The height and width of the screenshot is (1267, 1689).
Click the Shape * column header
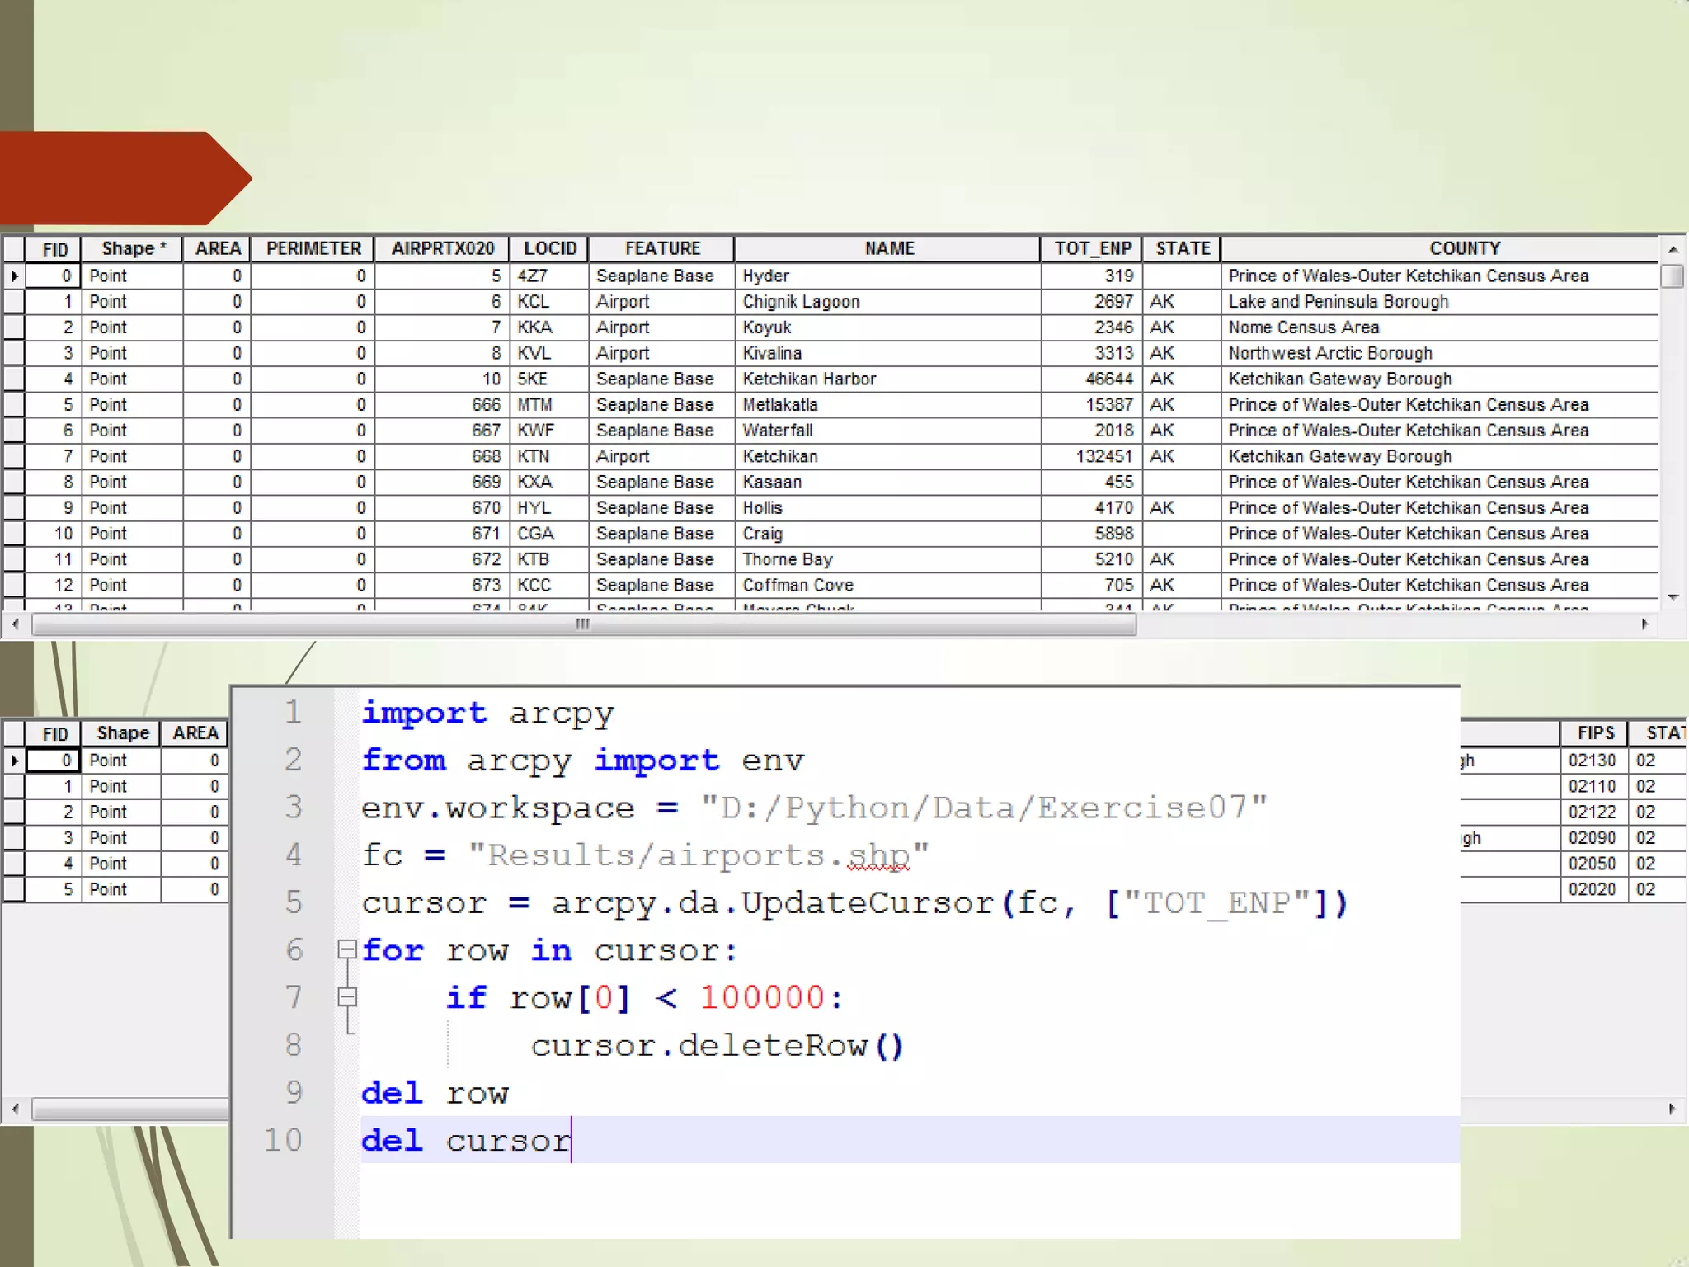point(133,249)
